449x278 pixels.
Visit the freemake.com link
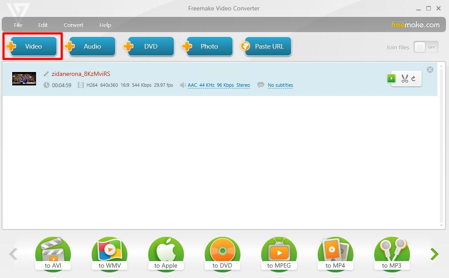click(415, 25)
